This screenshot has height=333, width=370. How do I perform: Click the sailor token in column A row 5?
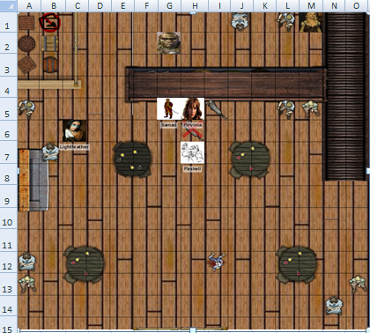click(26, 109)
